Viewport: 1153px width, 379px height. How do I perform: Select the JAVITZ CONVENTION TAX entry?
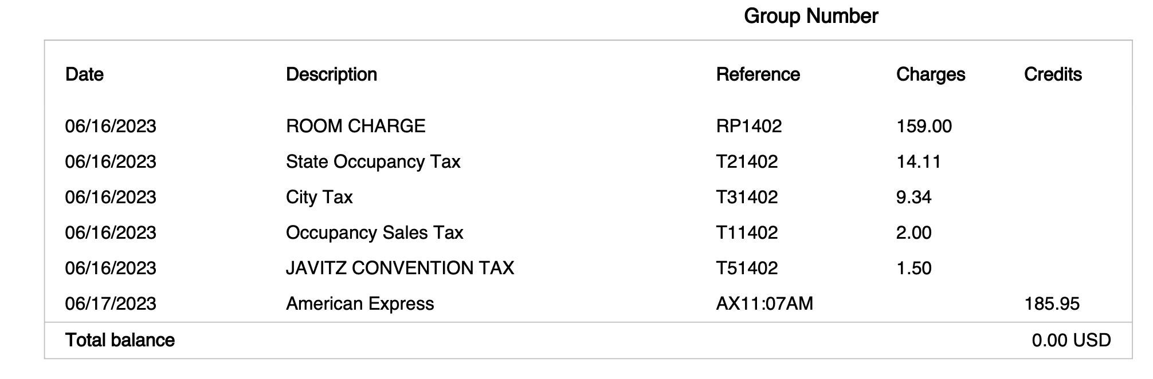click(400, 268)
